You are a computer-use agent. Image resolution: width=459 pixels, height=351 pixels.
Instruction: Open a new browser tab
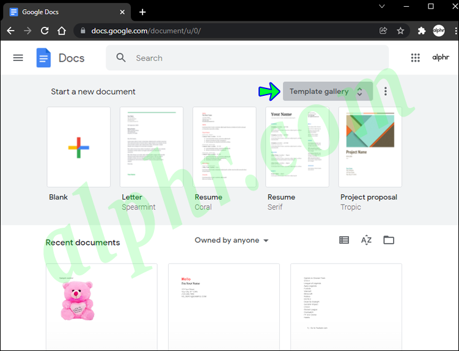[142, 12]
